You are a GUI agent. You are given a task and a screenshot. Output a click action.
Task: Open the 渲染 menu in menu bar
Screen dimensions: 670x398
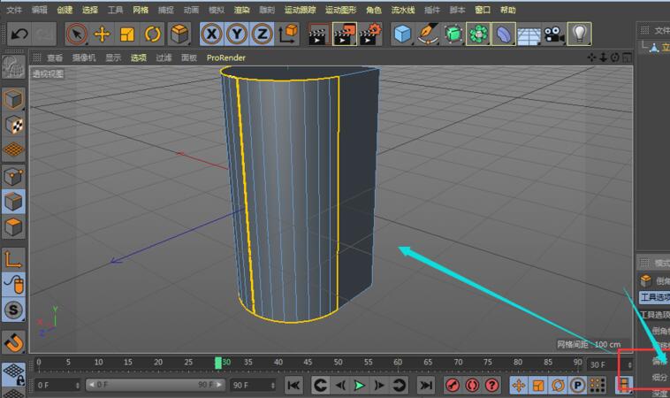(x=241, y=10)
